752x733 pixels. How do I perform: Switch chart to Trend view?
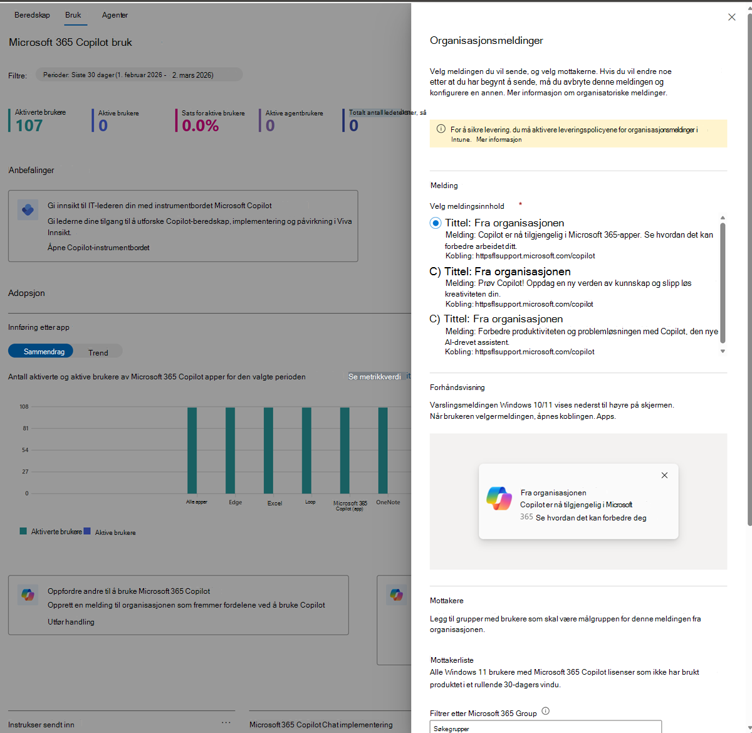(x=98, y=352)
